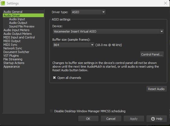Click the AudioMulch icon in title bar
Image resolution: width=170 pixels, height=126 pixels.
point(3,3)
